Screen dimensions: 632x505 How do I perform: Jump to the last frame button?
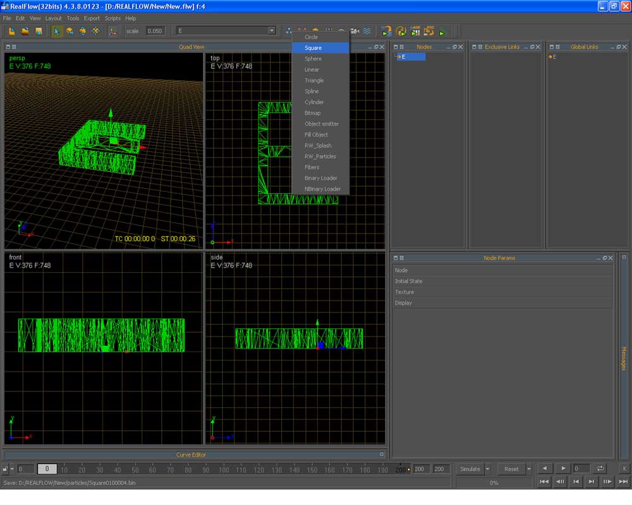623,482
